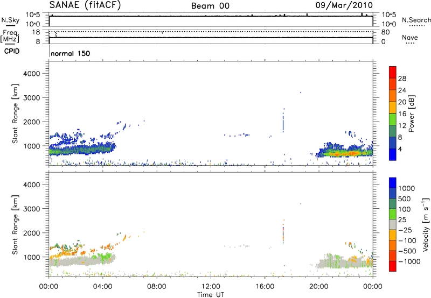Click the 500 tick label on velocity colorbar

[405, 198]
